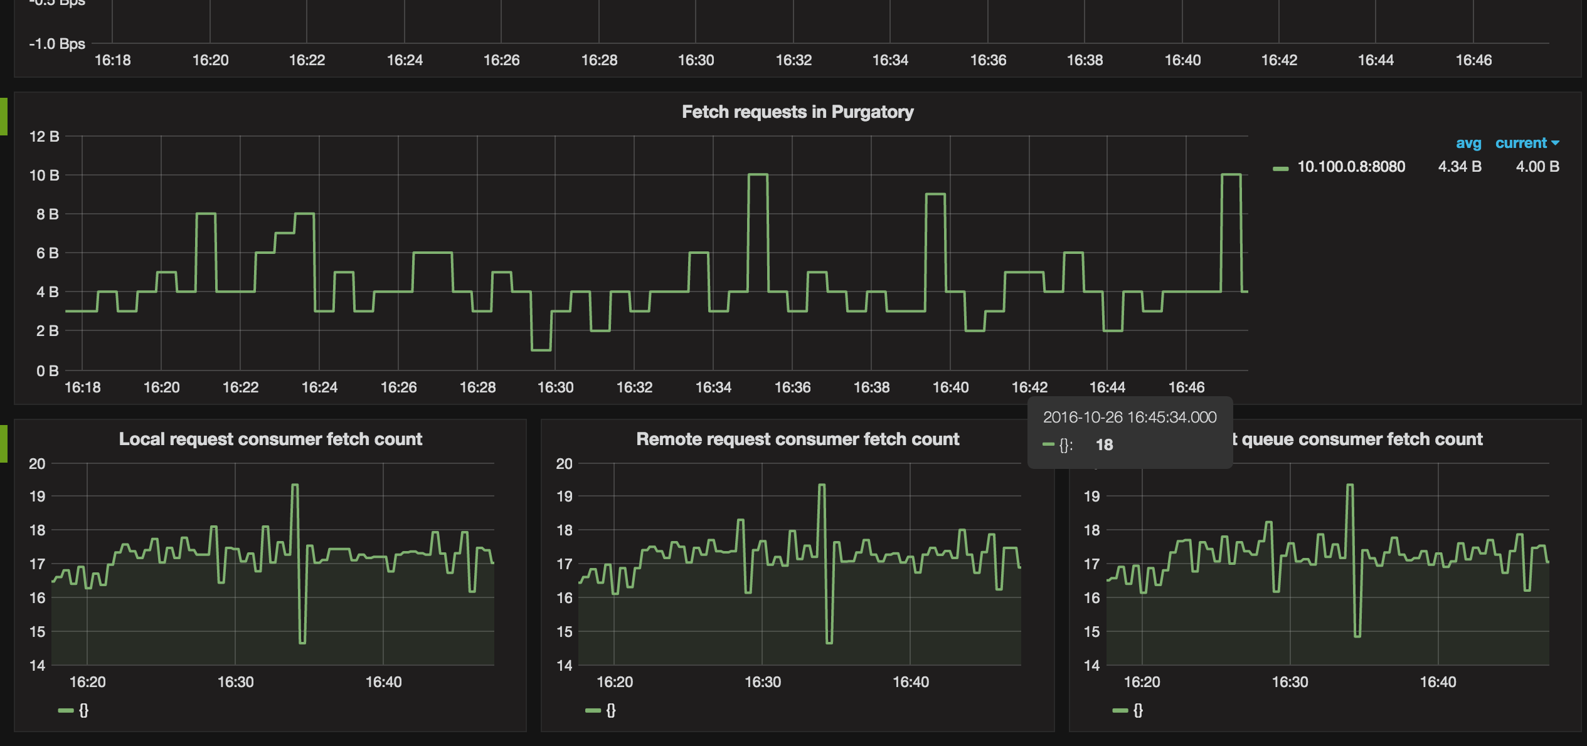The image size is (1587, 746).
Task: Click the {} legend color line in the queue consumer panel
Action: [x=1120, y=710]
